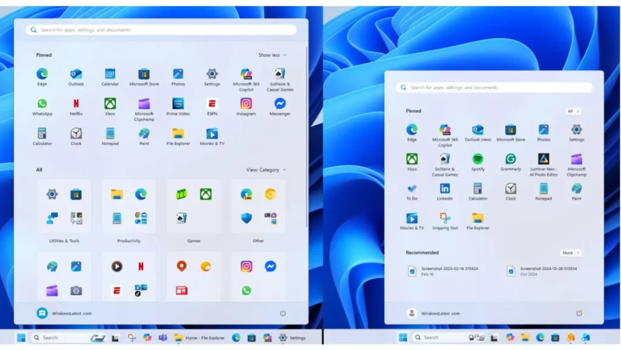Select the Settings window in the taskbar
The width and height of the screenshot is (621, 350).
pyautogui.click(x=292, y=338)
